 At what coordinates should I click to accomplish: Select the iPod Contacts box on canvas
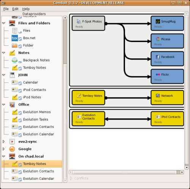[x=167, y=119]
